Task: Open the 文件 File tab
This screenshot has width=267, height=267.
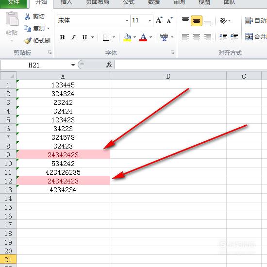Action: 14,3
